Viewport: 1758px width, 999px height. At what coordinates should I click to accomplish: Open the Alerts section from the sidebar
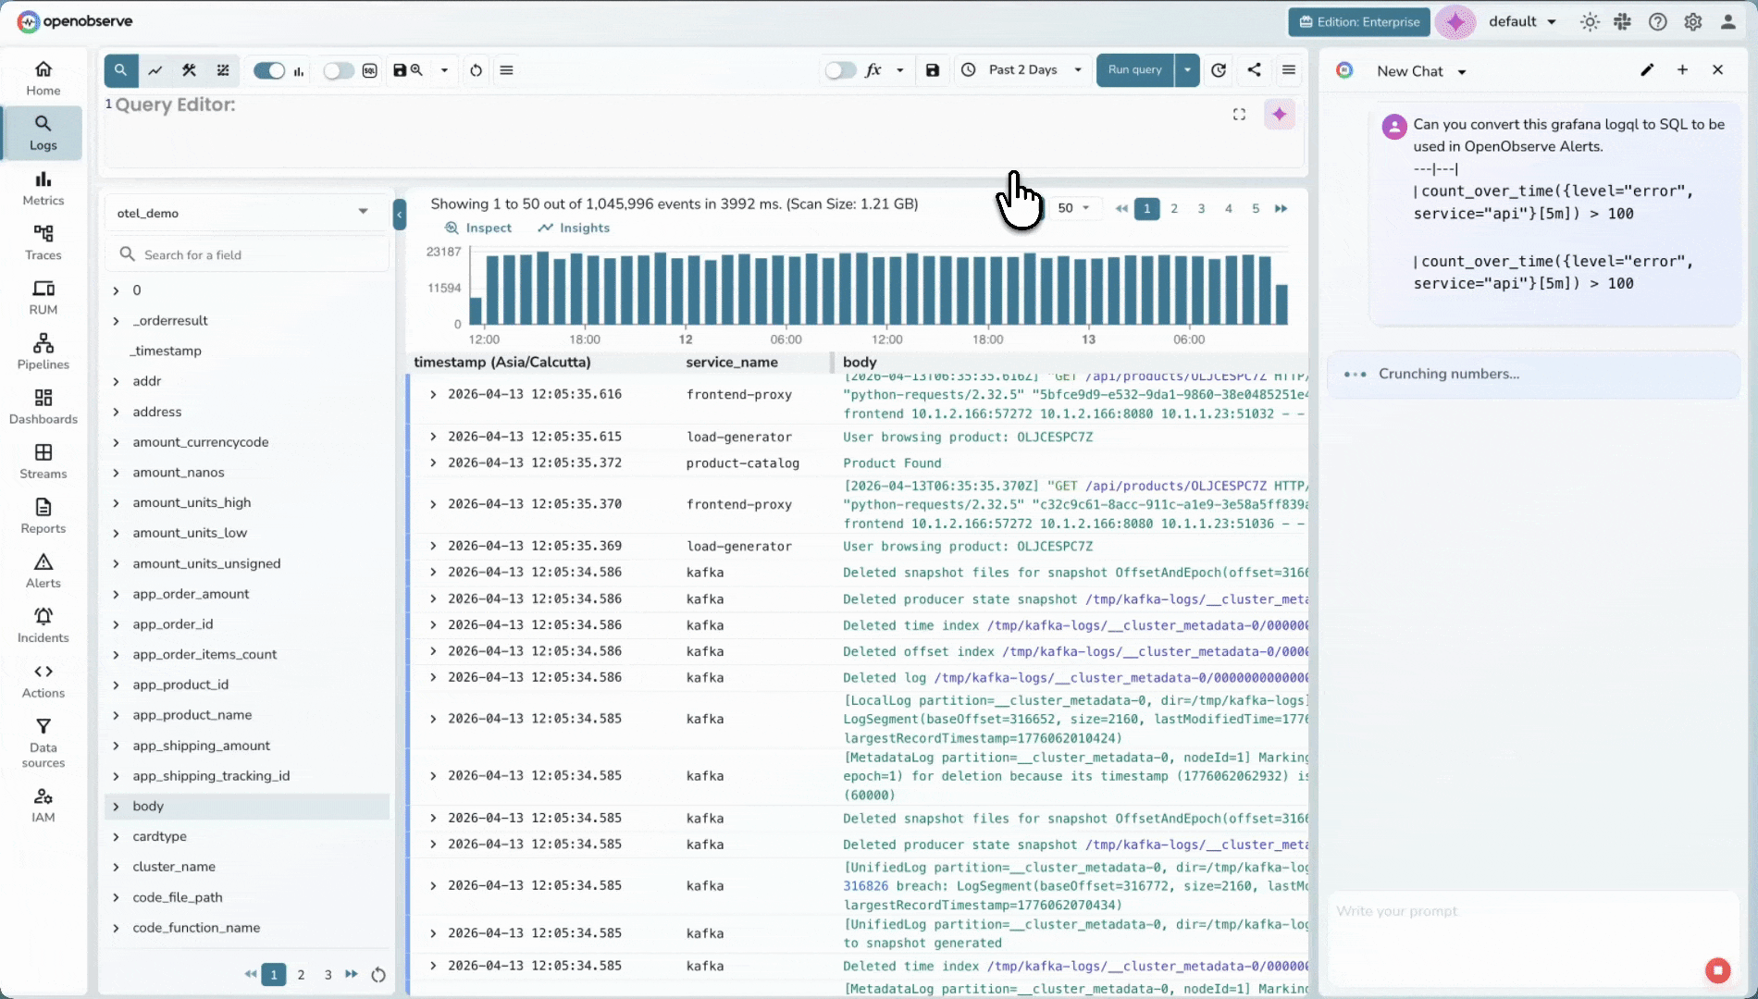tap(43, 570)
